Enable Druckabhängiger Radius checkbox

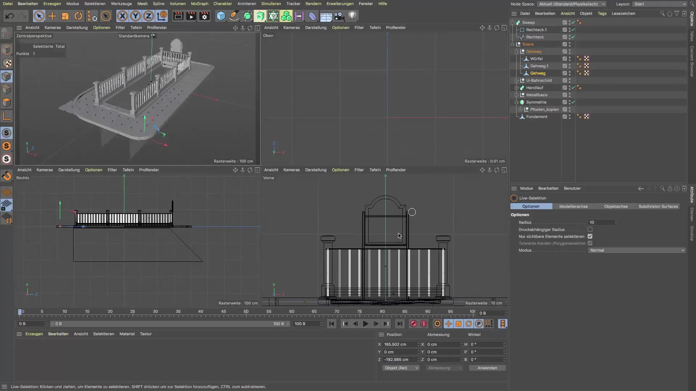click(590, 230)
